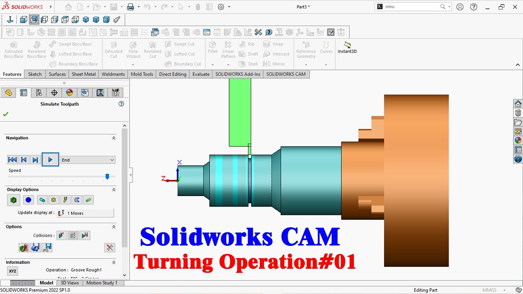Screen dimensions: 523x294
Task: Open the DimXpertManager crosshair tab icon
Action: (x=54, y=93)
